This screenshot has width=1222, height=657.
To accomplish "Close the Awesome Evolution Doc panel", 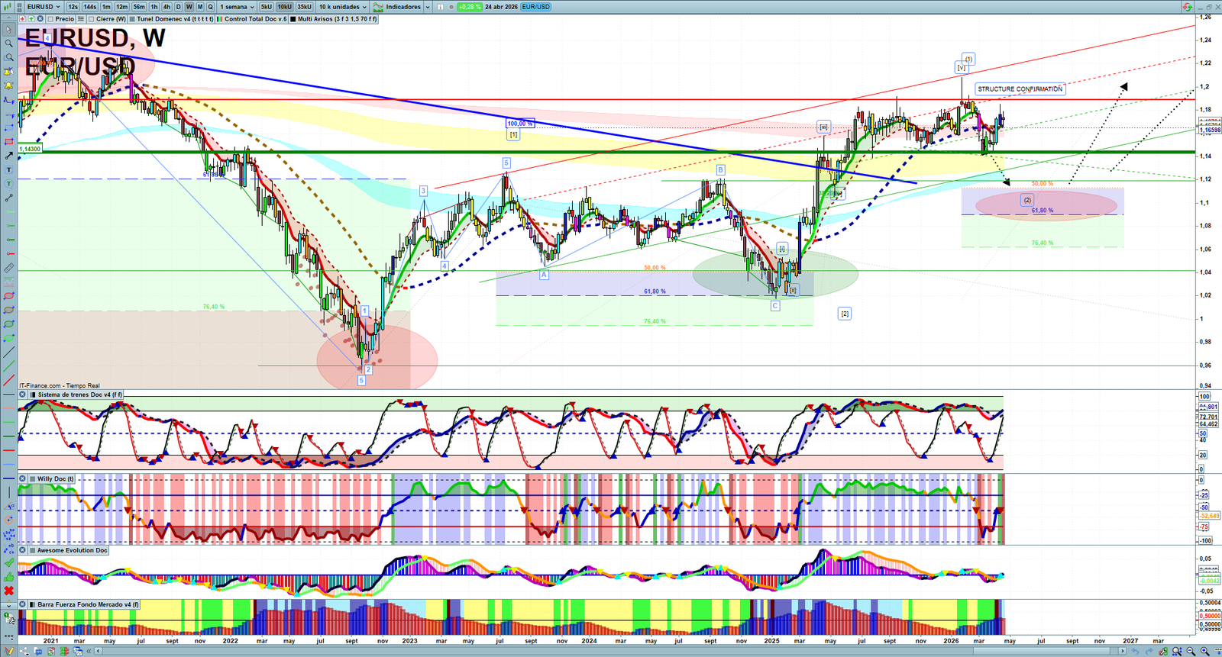I will coord(23,550).
